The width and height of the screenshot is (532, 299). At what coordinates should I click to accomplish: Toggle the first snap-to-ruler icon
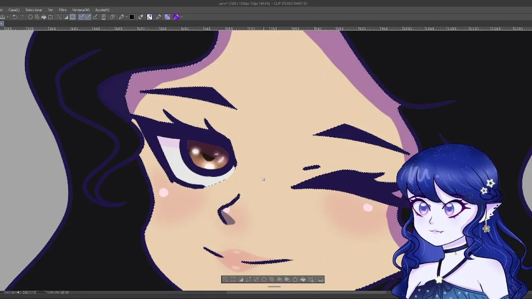click(x=81, y=17)
